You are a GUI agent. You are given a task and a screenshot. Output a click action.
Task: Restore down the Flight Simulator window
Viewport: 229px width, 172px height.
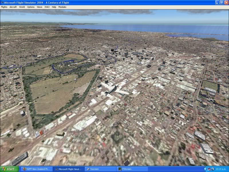tap(222, 2)
